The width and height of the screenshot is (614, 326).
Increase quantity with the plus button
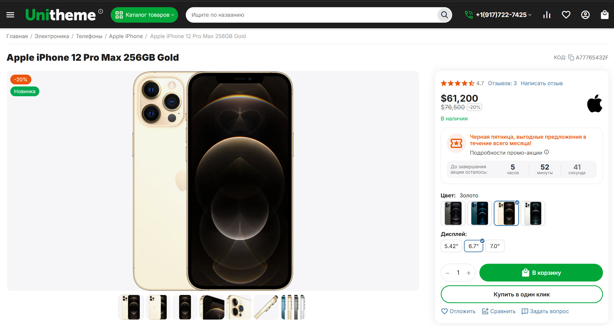pyautogui.click(x=469, y=273)
